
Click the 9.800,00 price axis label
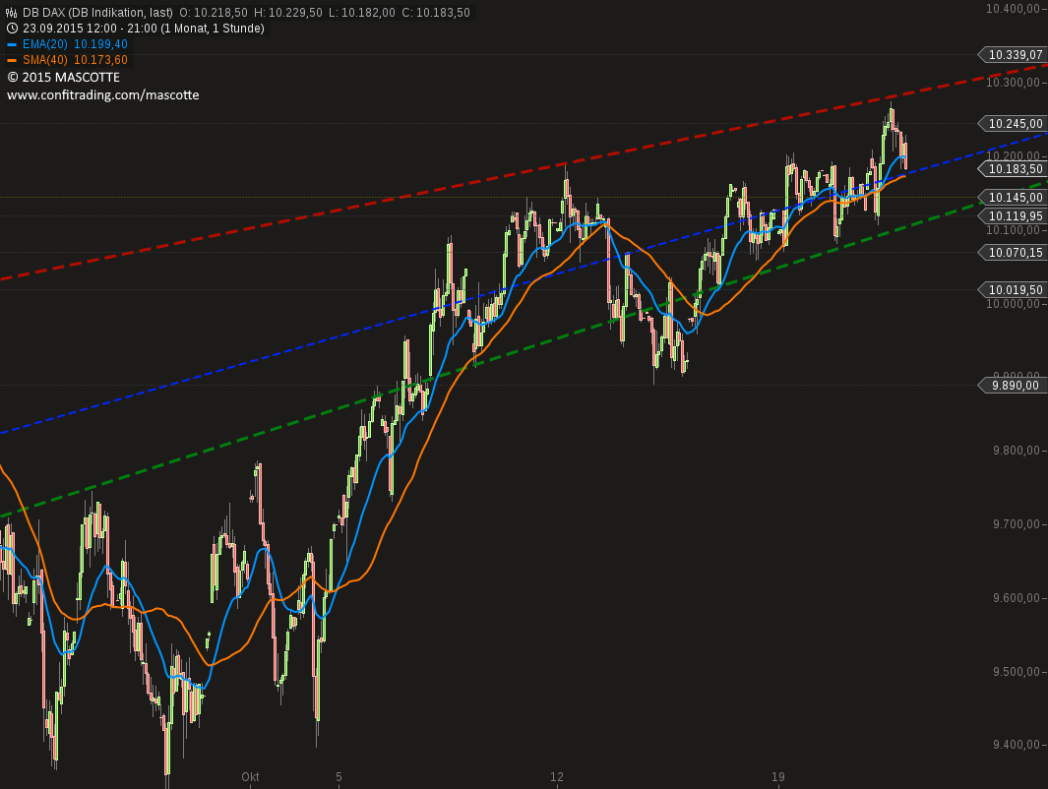tap(1016, 451)
